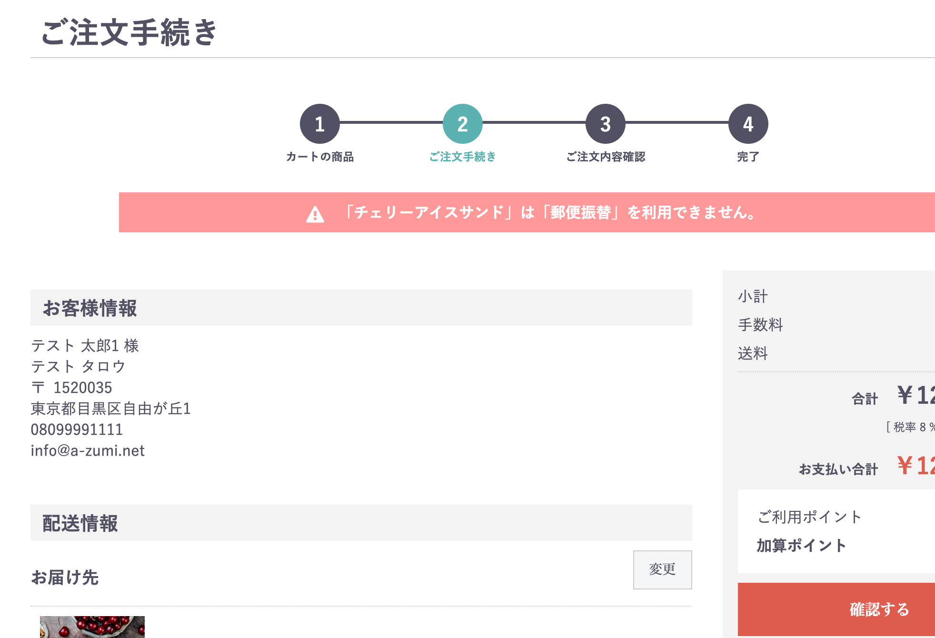Click the ご注文内容確認 step label
Viewport: 935px width, 638px height.
click(606, 157)
